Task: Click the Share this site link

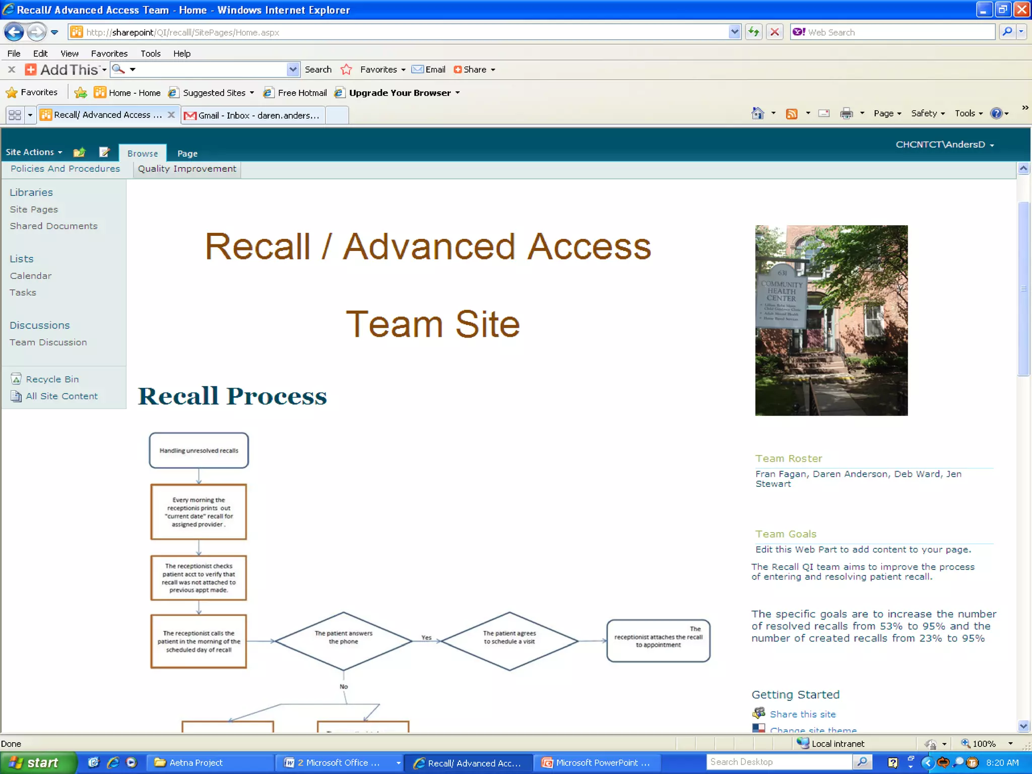Action: 802,714
